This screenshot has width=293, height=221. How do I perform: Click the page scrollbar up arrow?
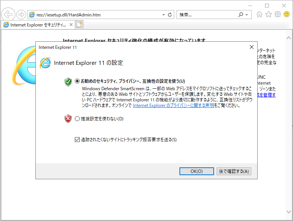click(289, 38)
